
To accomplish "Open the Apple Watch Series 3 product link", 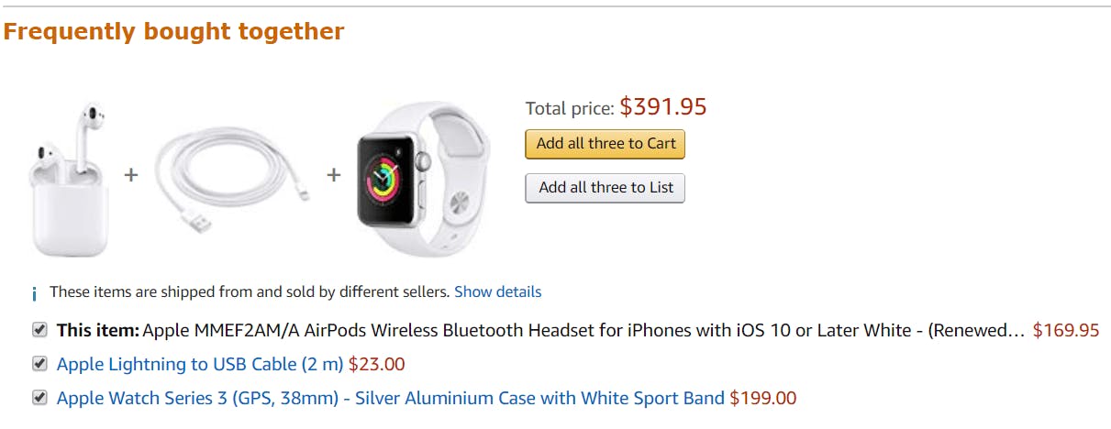I will 391,398.
